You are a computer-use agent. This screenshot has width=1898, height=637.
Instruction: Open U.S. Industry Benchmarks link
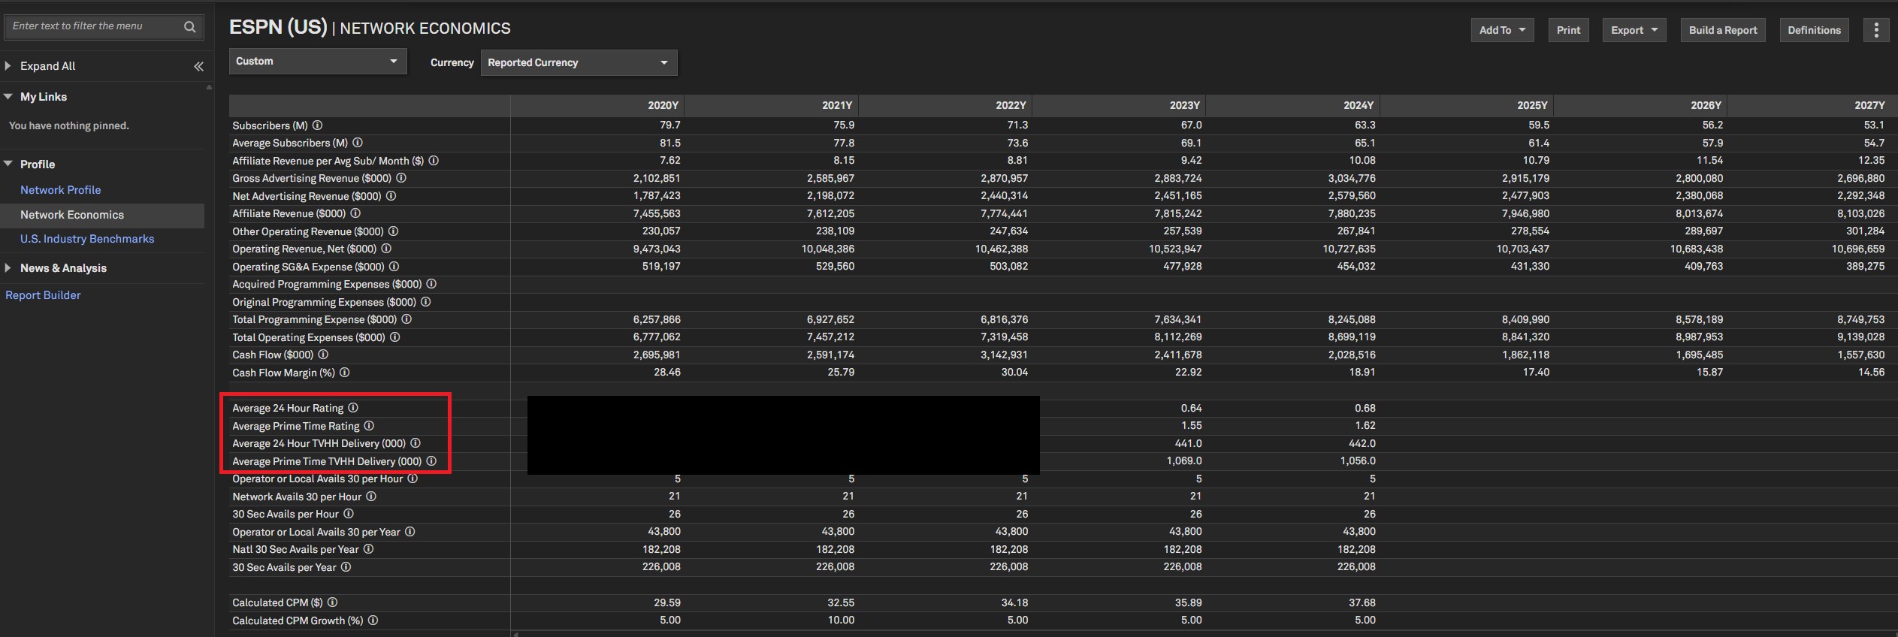pos(87,239)
